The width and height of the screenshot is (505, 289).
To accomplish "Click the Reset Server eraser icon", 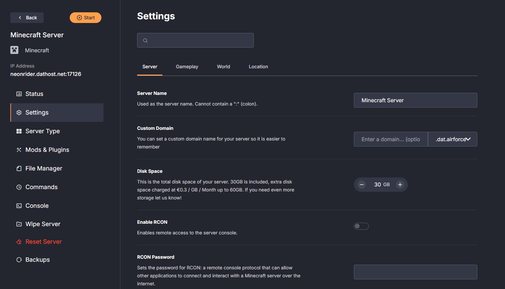I will [x=19, y=242].
